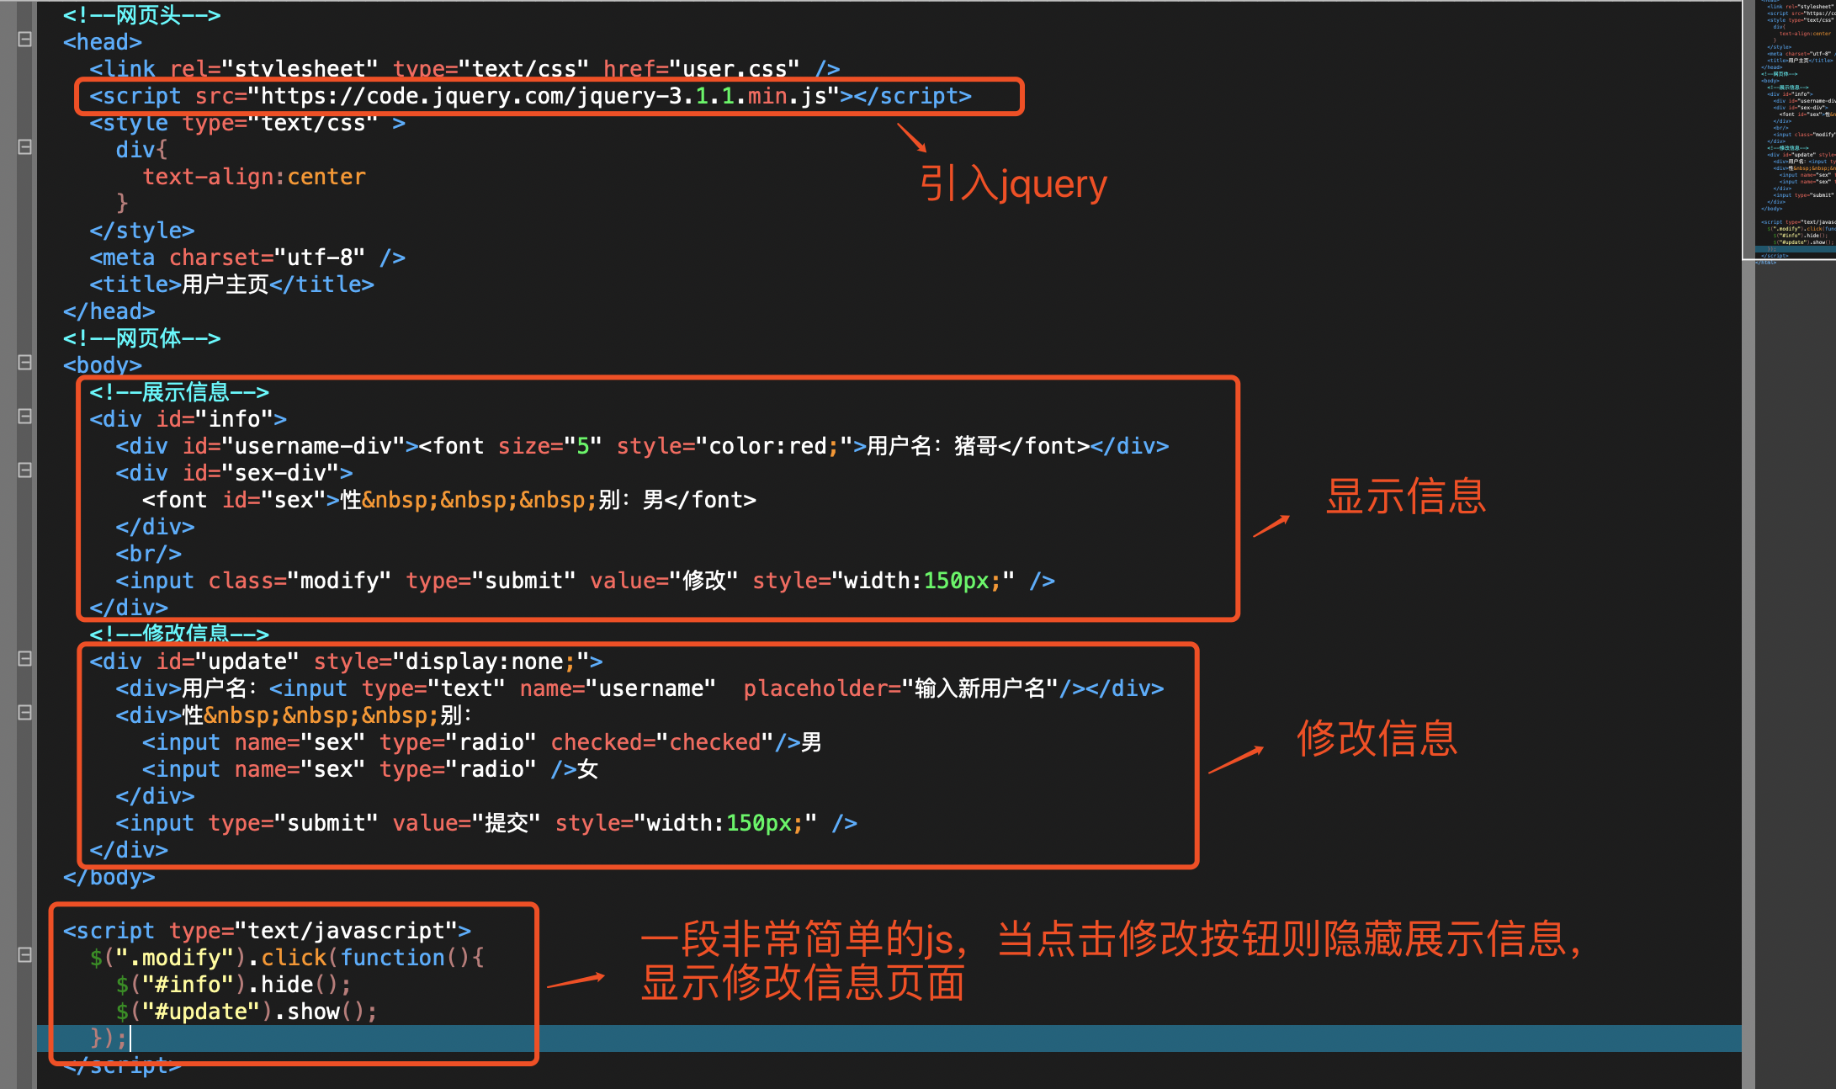Image resolution: width=1836 pixels, height=1089 pixels.
Task: Collapse the radio inputs div fold marker
Action: pyautogui.click(x=25, y=713)
